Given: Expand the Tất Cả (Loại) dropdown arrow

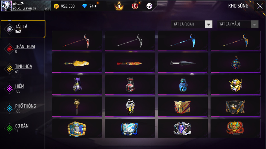Looking at the screenshot, I should [209, 24].
